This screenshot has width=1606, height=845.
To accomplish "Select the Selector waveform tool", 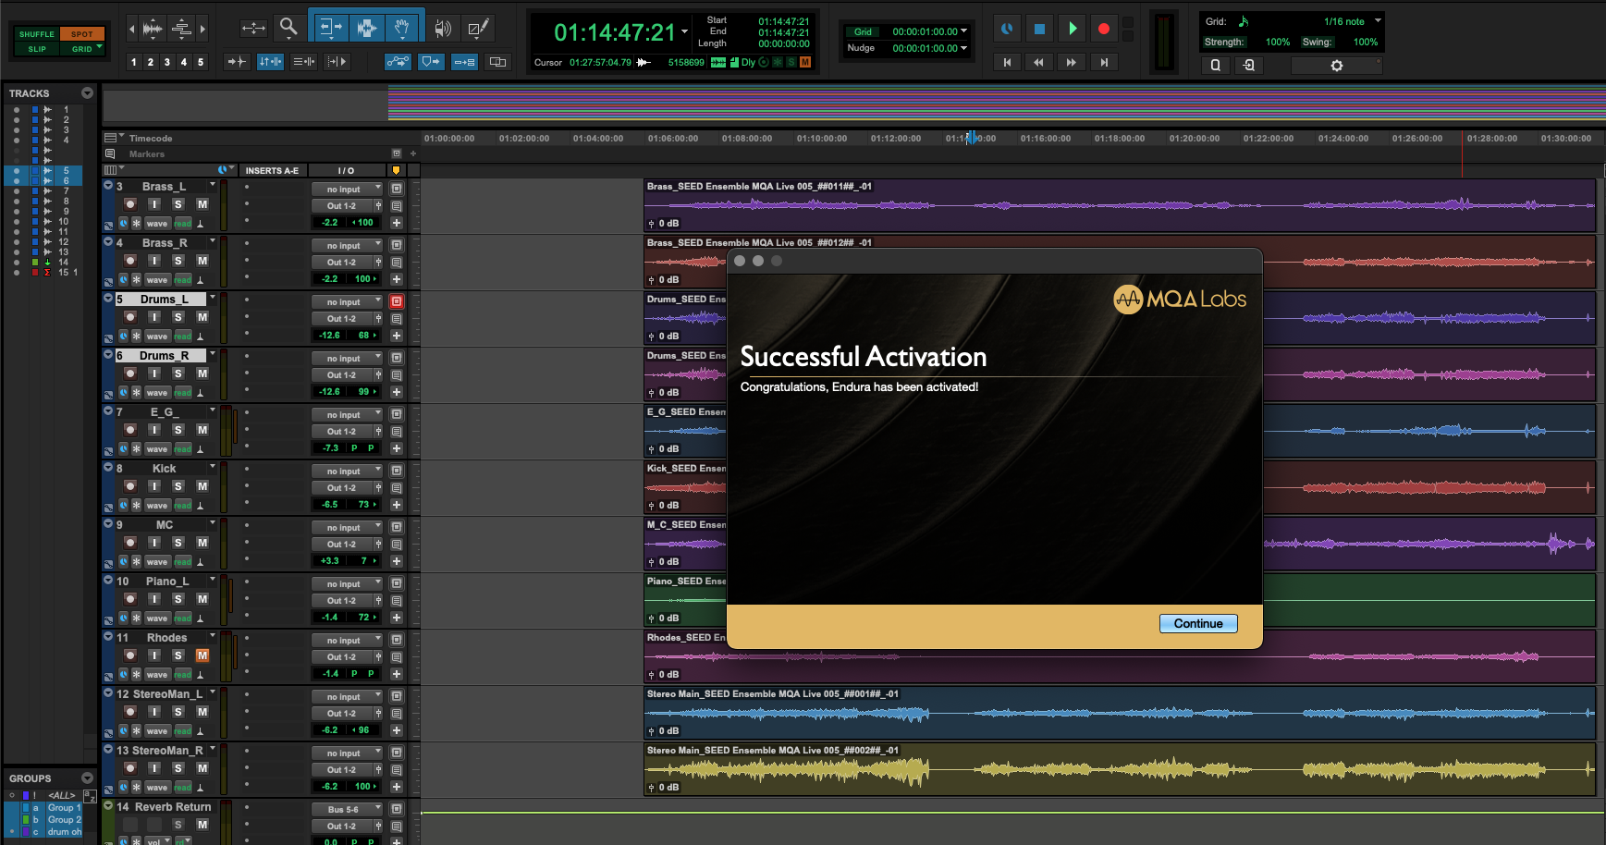I will click(367, 28).
